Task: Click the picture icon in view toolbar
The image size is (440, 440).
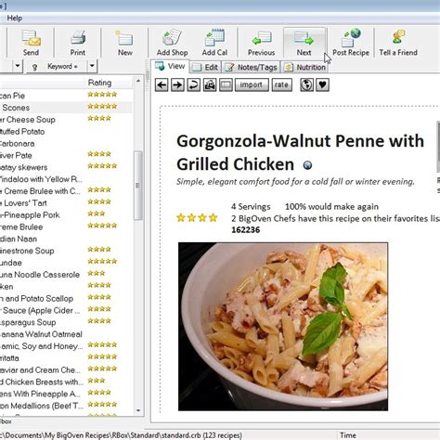Action: (210, 84)
